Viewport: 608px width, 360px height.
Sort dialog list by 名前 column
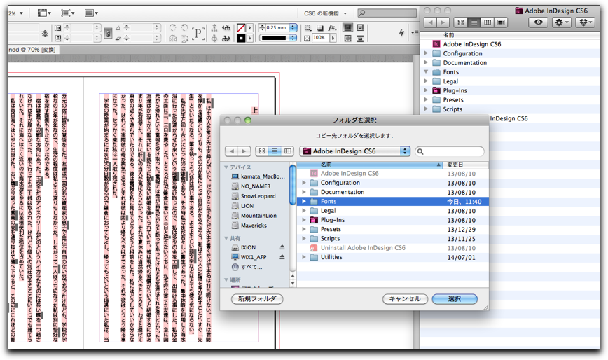370,165
